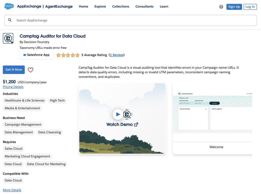The image size is (261, 195).
Task: Click the search magnifier icon
Action: (10, 20)
